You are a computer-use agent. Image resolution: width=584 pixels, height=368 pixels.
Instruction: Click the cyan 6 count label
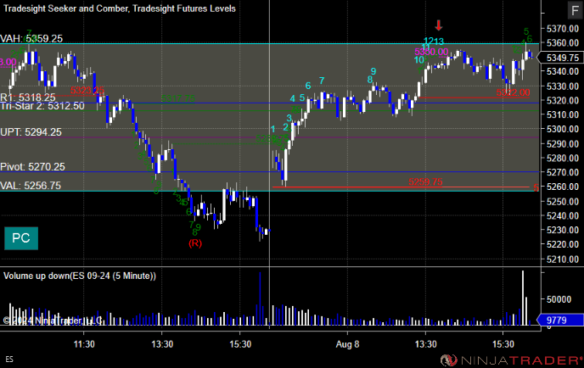coord(308,86)
